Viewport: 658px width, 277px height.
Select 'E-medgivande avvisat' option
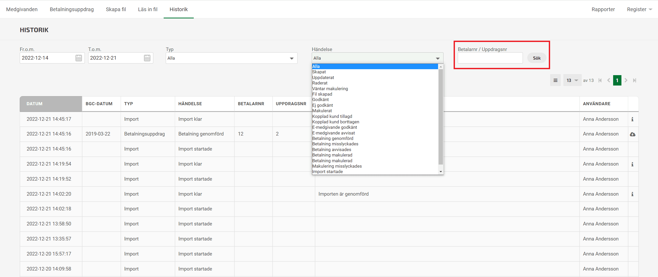[375, 133]
